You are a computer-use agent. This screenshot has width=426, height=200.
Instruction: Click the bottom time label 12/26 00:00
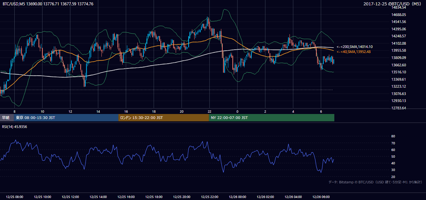coord(237,197)
